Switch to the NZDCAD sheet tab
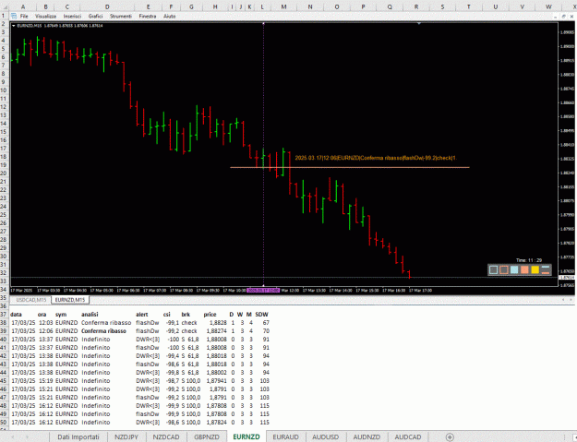Image resolution: width=577 pixels, height=442 pixels. pos(166,436)
